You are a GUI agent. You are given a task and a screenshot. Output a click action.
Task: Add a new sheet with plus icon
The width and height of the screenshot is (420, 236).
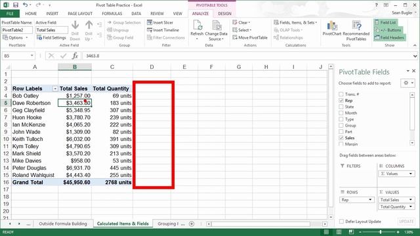coord(192,224)
